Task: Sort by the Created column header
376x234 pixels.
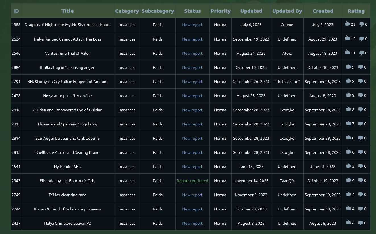Action: (323, 11)
